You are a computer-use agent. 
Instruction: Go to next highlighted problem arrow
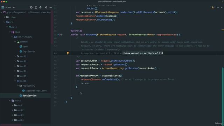tap(222, 7)
